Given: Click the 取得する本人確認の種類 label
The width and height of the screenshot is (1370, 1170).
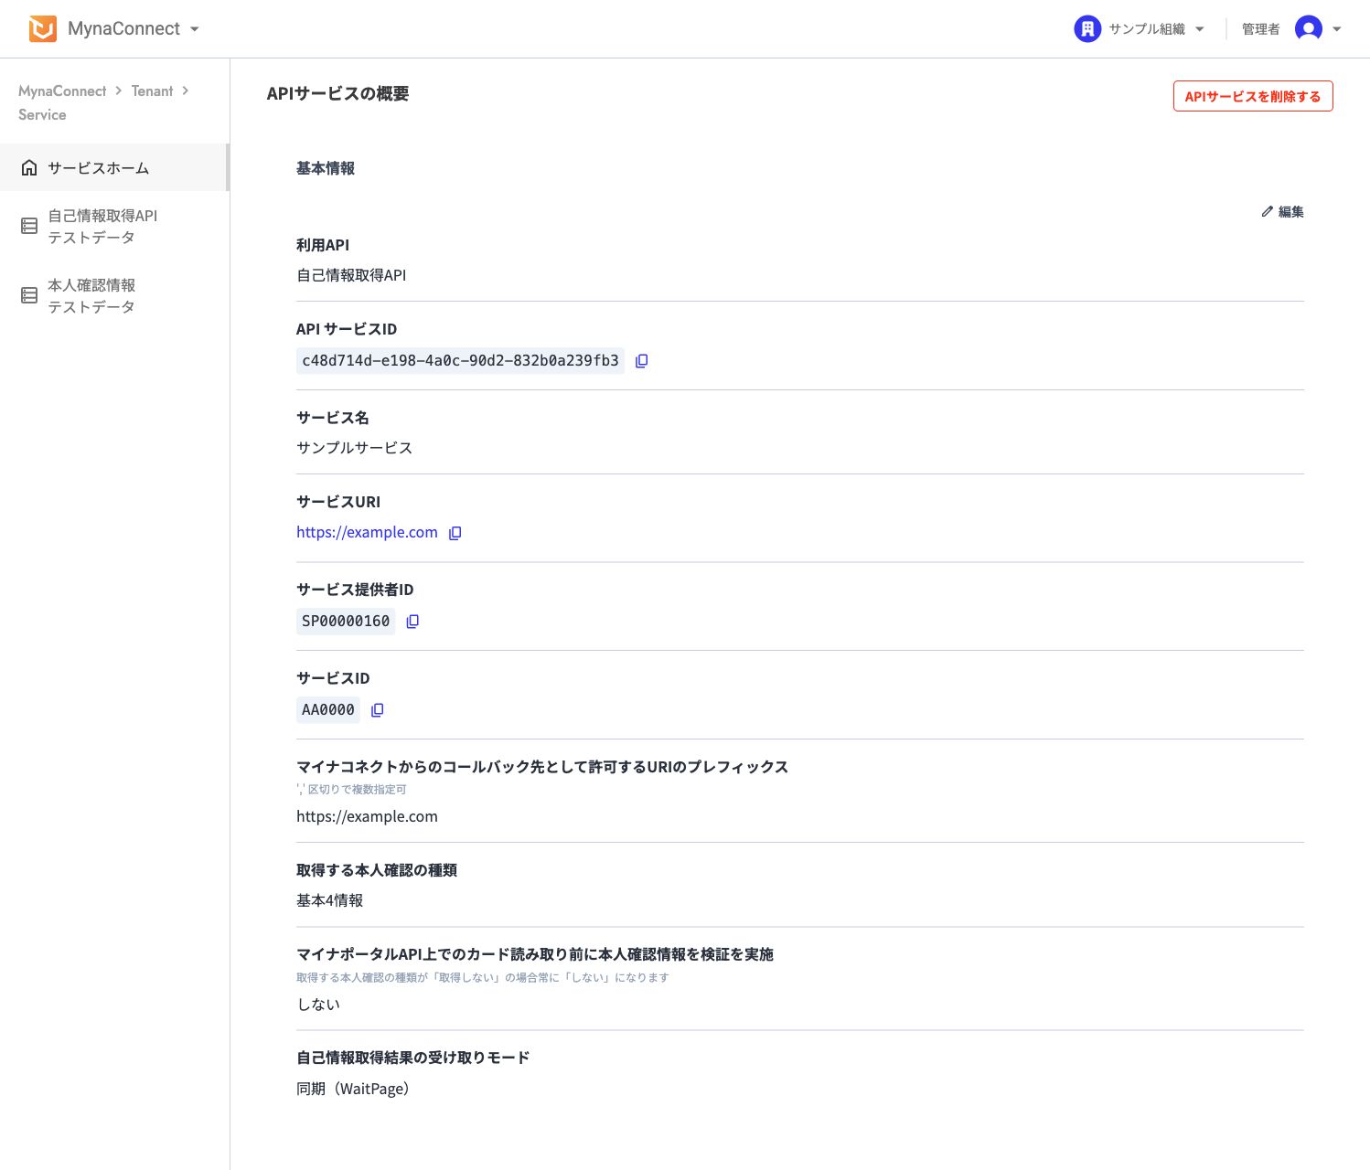Looking at the screenshot, I should pyautogui.click(x=377, y=870).
